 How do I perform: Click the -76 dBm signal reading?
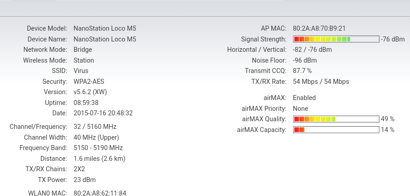point(392,39)
